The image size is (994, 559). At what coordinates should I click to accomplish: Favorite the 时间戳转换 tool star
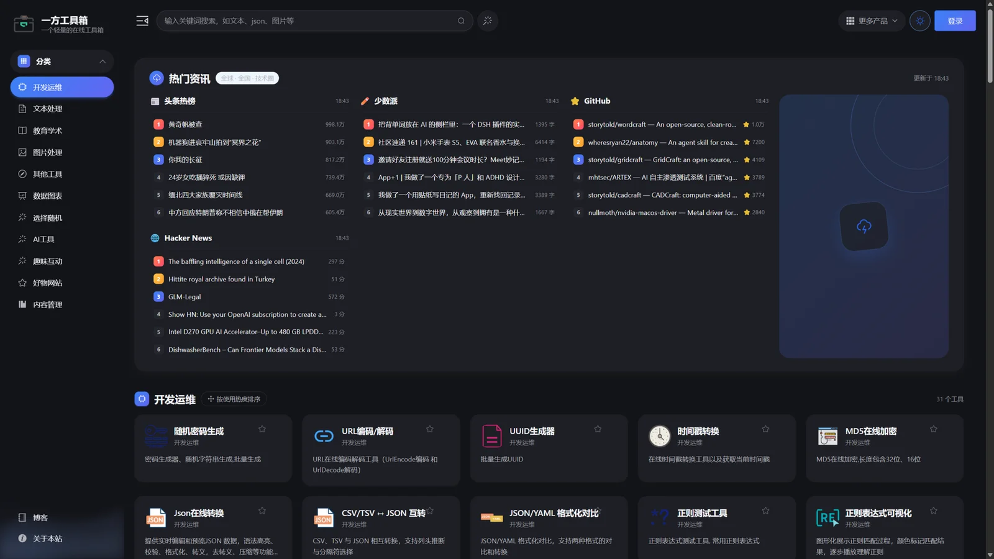tap(765, 429)
